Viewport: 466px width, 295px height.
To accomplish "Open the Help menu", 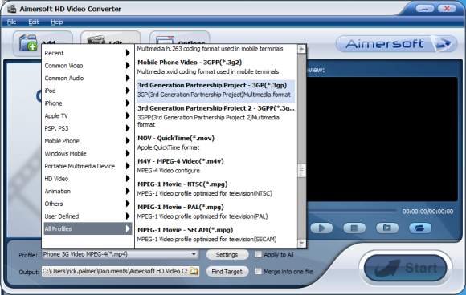I will 56,22.
